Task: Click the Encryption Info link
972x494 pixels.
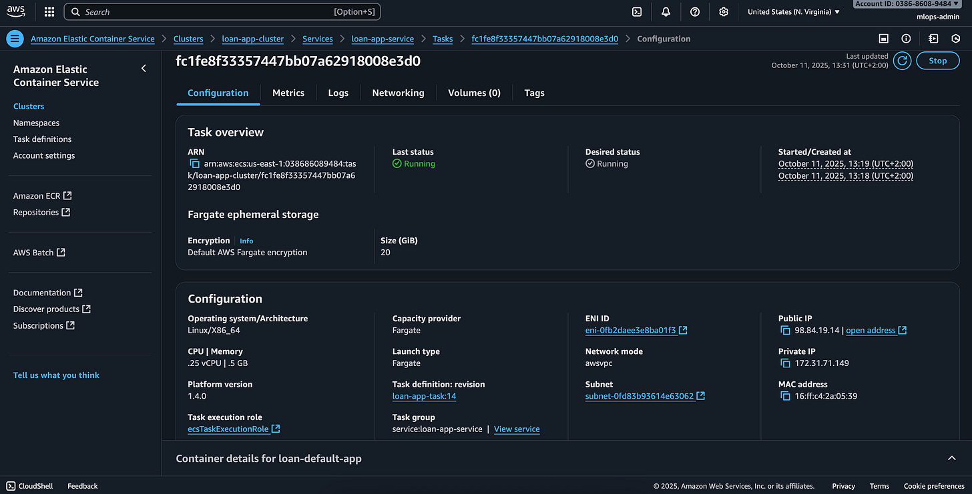Action: tap(246, 241)
